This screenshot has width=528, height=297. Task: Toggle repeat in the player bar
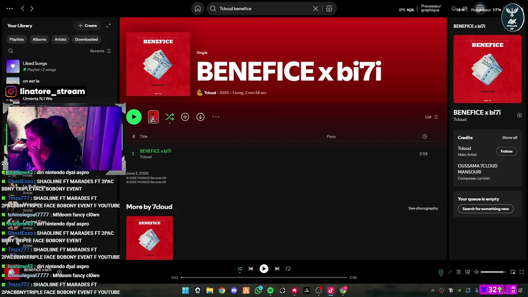[288, 269]
